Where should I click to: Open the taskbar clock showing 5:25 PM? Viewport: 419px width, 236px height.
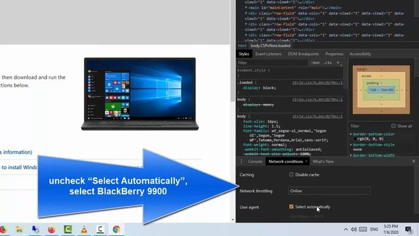(x=391, y=229)
